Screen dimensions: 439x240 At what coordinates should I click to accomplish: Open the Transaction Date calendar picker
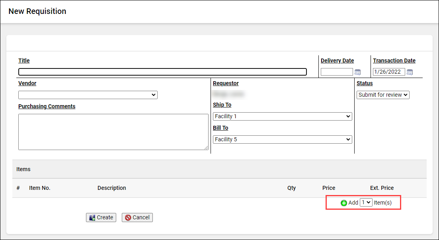(410, 72)
